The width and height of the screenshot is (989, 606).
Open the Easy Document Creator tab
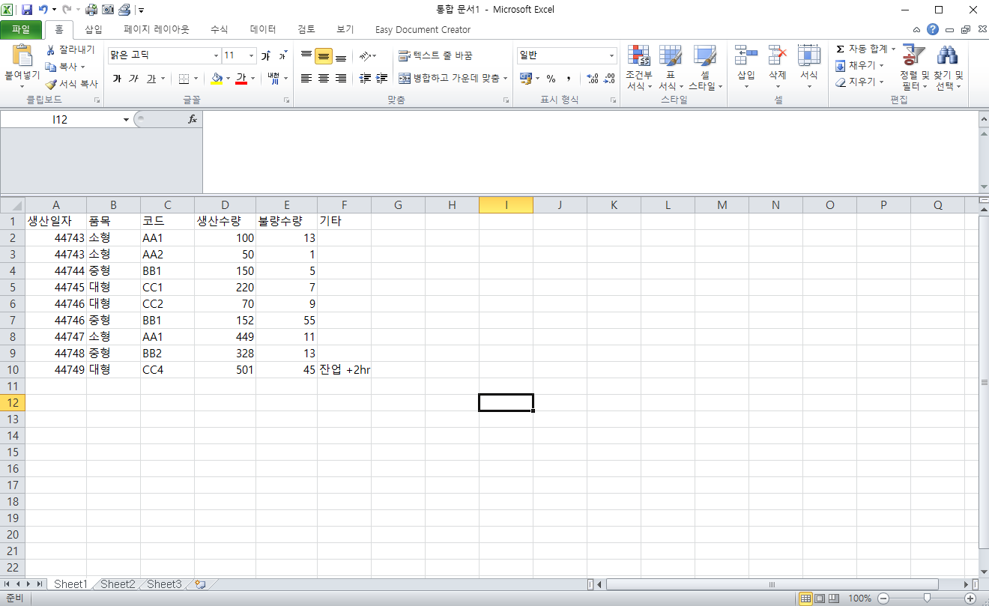[423, 30]
